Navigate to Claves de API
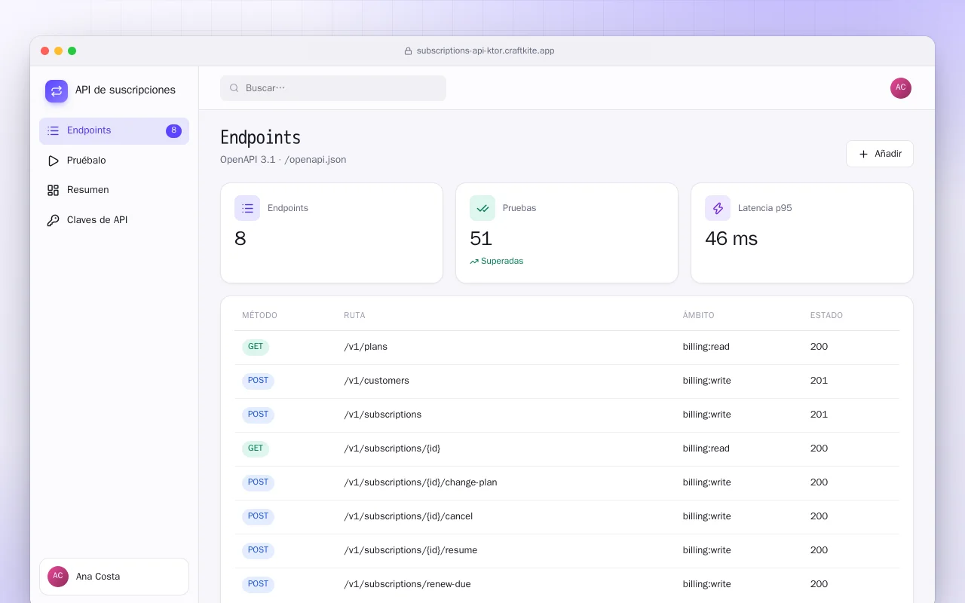The height and width of the screenshot is (603, 965). [114, 220]
